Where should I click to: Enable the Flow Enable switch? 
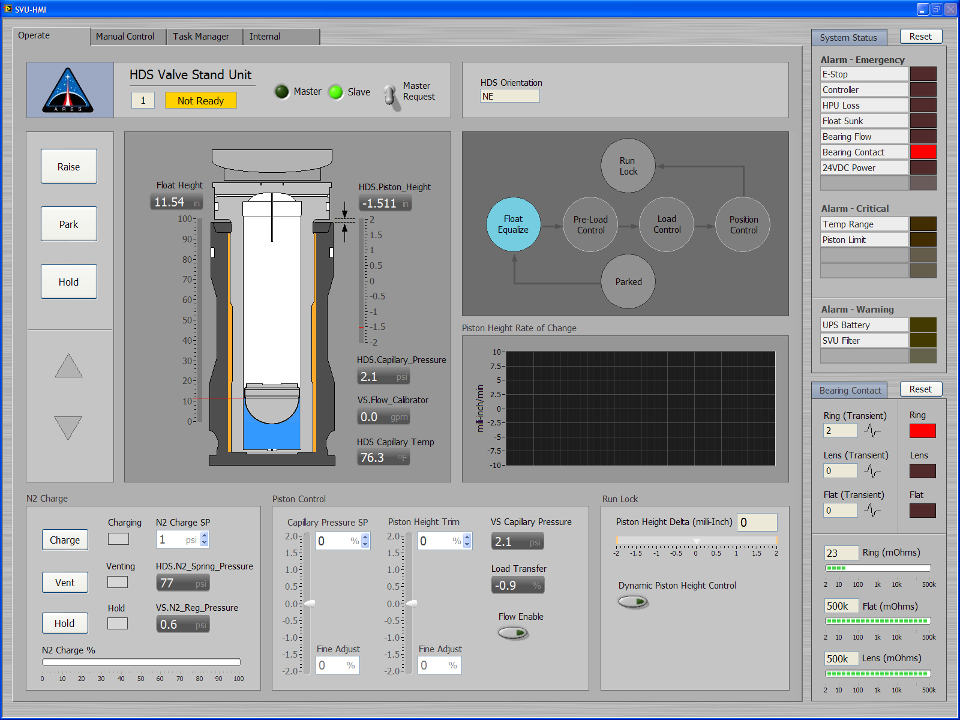coord(513,632)
